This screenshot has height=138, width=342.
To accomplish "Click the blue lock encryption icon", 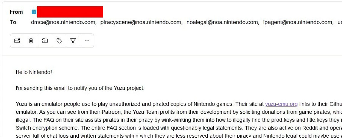I will (34, 12).
